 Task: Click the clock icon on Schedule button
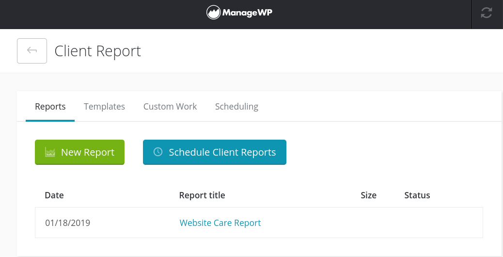coord(158,152)
